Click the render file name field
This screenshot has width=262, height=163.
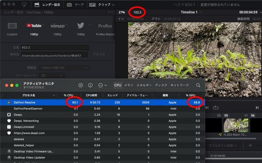[55, 48]
